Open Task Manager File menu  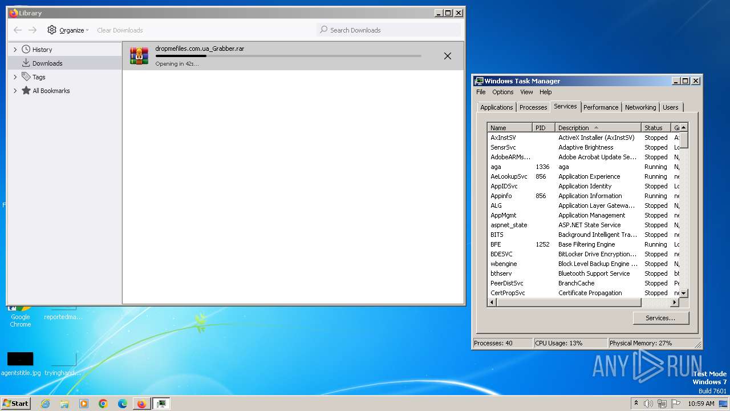click(x=481, y=92)
